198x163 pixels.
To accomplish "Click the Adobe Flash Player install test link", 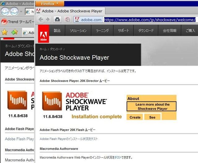I will tap(69, 139).
